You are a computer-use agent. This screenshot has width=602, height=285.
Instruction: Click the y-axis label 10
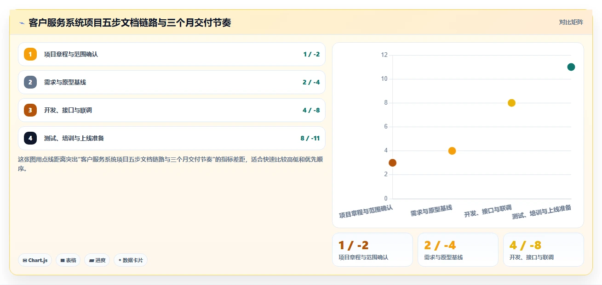pos(384,79)
